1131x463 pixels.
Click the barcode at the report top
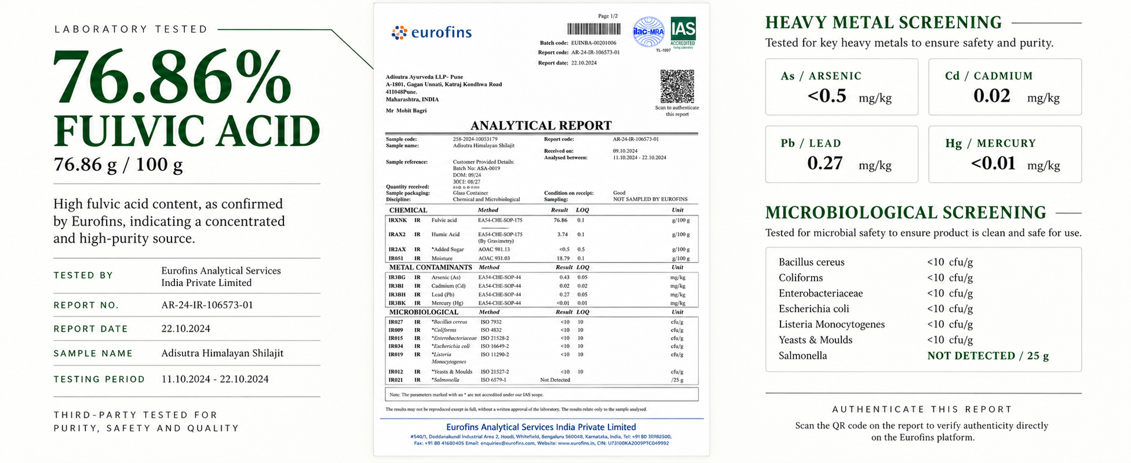(593, 29)
